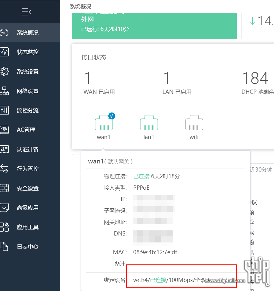The width and height of the screenshot is (274, 291).
Task: Click the wan1 (默认网关) popup title
Action: [x=110, y=161]
